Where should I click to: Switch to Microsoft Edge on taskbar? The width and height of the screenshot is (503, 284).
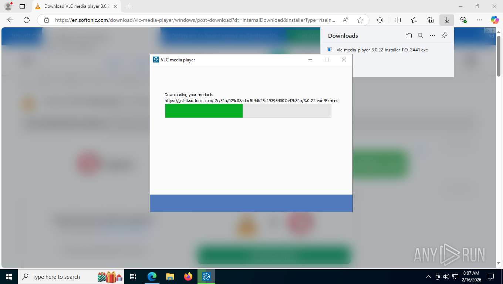coord(152,277)
